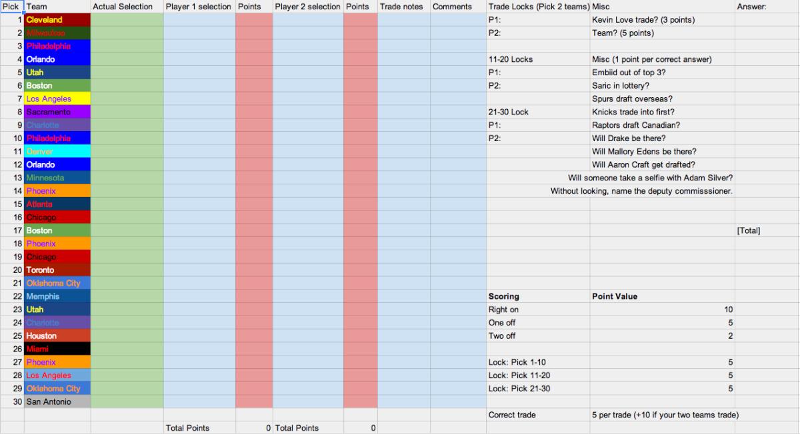Click the 'Spurs draft overseas?' cell
Viewport: 800px width, 434px height.
(661, 99)
